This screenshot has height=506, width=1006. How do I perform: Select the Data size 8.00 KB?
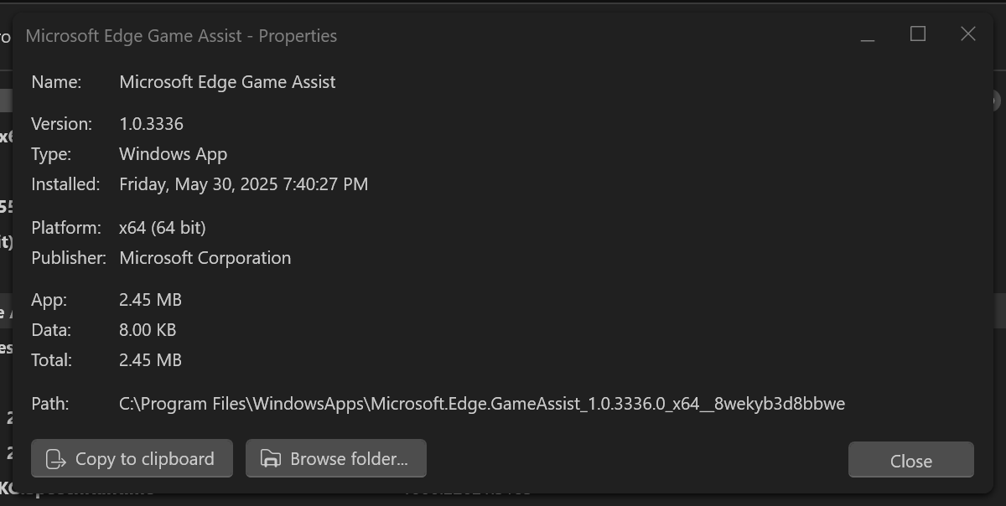click(148, 330)
